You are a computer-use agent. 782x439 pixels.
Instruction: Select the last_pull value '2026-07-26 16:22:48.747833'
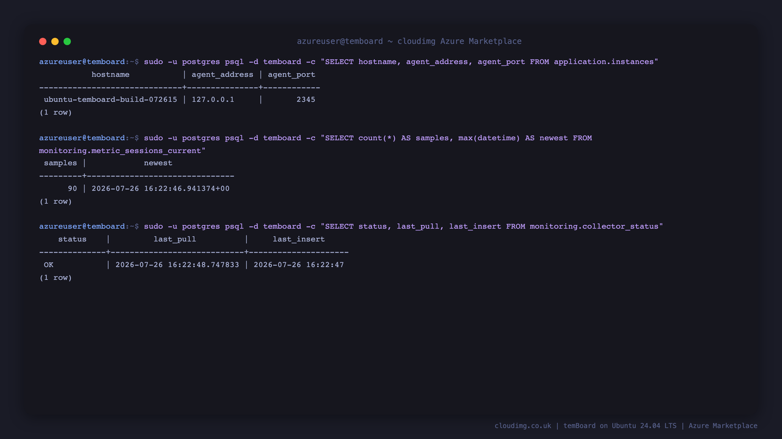[177, 265]
